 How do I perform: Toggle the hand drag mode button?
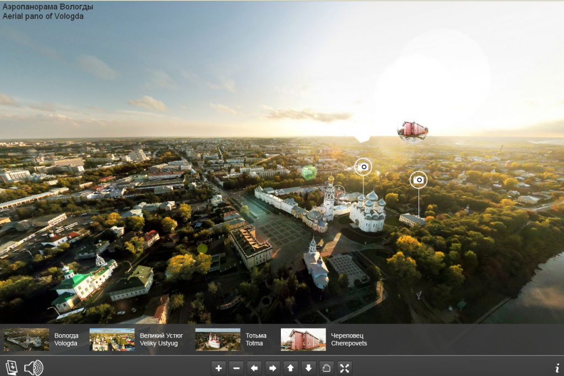327,368
